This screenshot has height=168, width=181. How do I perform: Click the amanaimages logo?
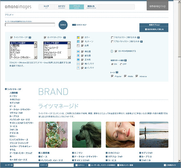coord(18,7)
